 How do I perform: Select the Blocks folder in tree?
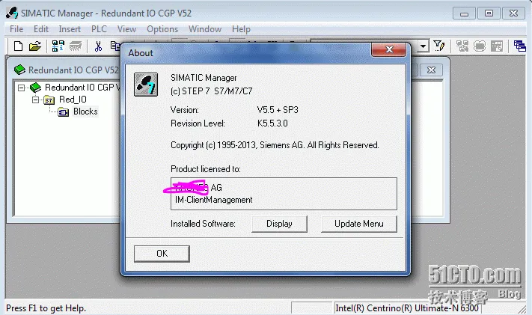[85, 111]
